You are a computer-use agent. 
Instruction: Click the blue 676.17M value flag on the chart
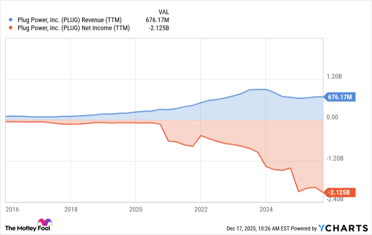point(339,96)
